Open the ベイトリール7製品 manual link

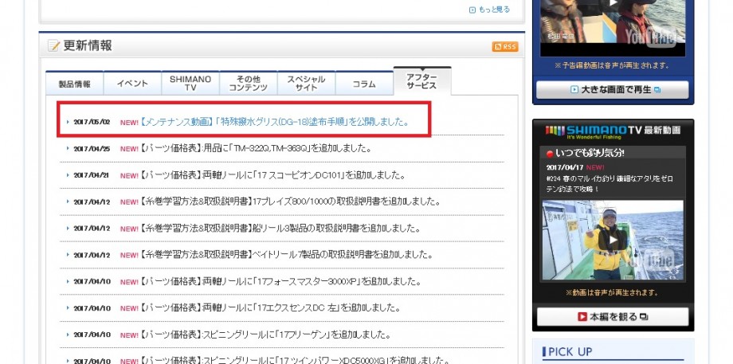point(286,255)
